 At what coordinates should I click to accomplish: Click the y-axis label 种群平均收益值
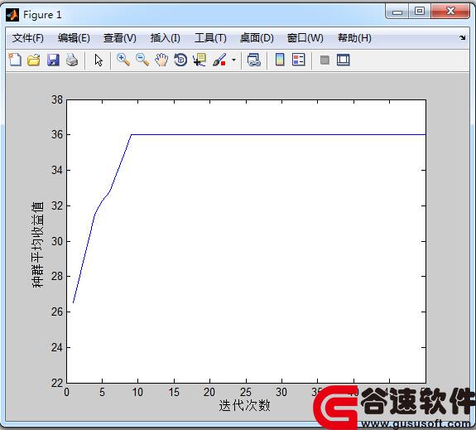point(37,244)
